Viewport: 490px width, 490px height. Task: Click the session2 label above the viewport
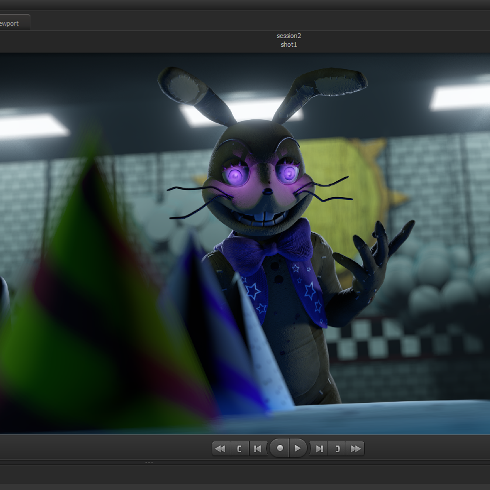(289, 36)
